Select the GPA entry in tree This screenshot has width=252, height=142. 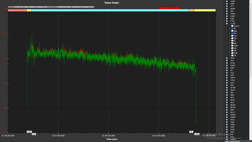pos(232,83)
